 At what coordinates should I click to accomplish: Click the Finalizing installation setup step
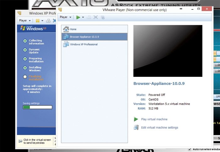coord(33,78)
